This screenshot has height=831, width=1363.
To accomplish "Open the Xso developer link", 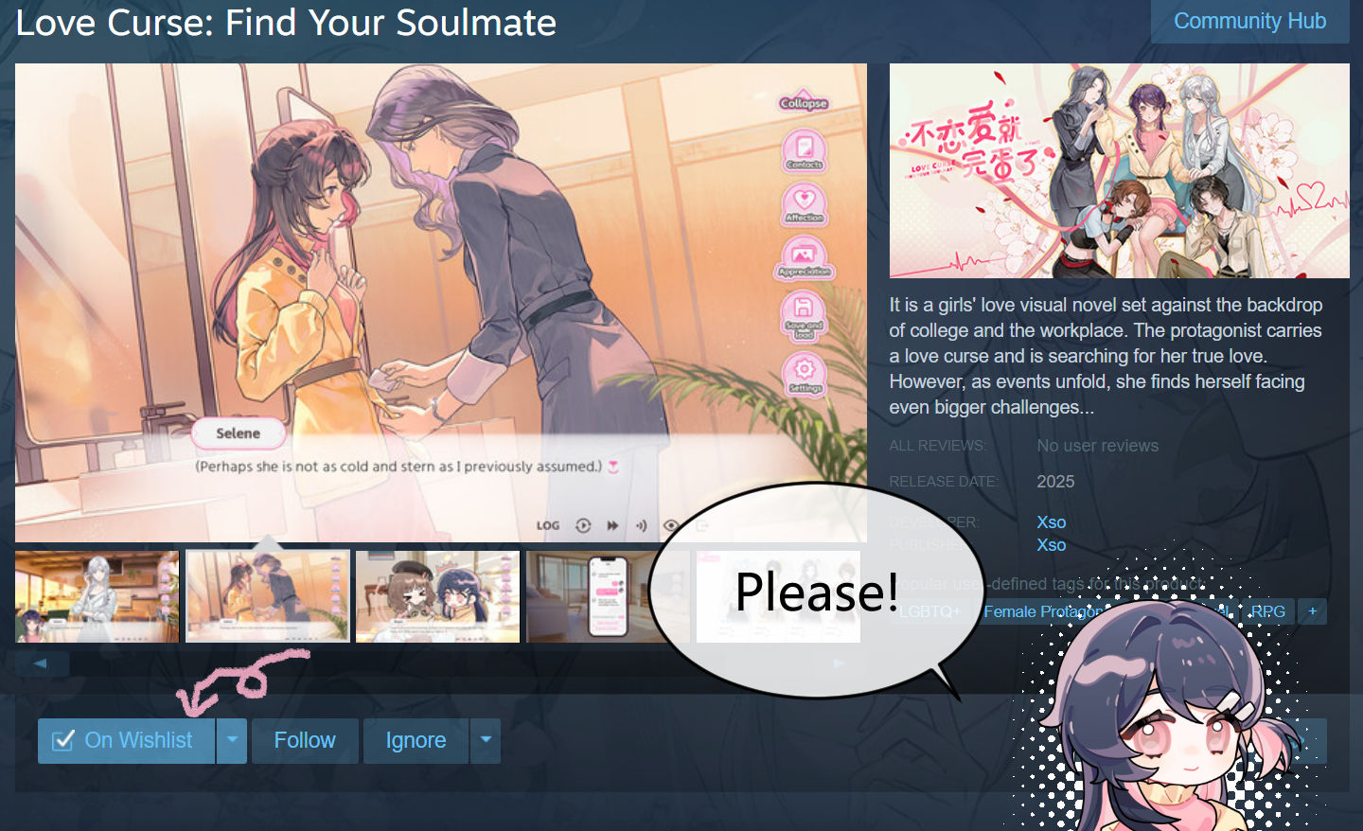I will (1051, 522).
